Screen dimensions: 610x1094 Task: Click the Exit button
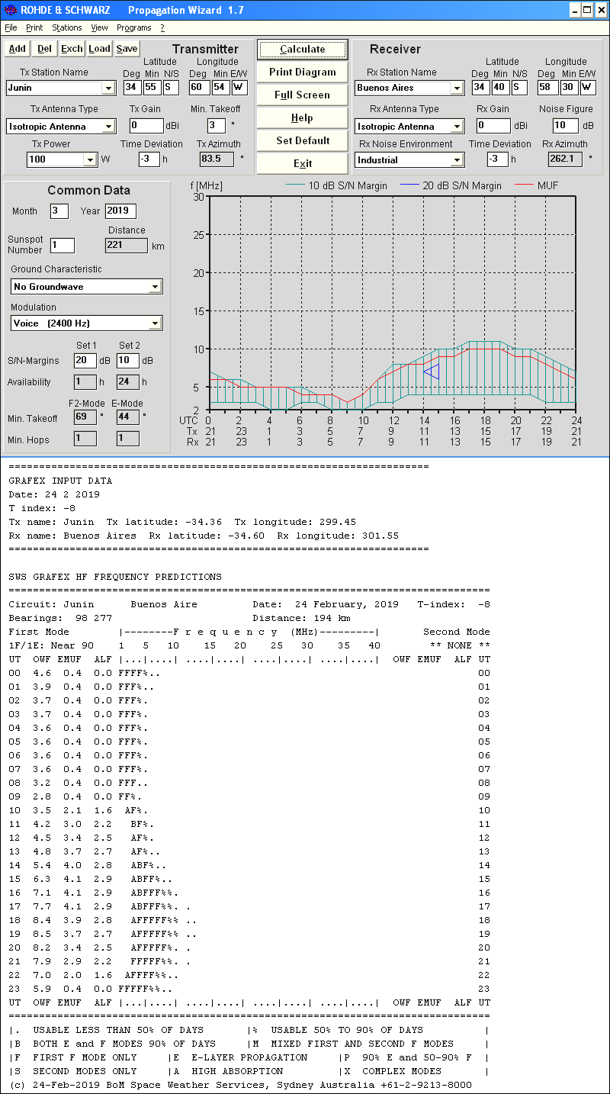coord(303,163)
